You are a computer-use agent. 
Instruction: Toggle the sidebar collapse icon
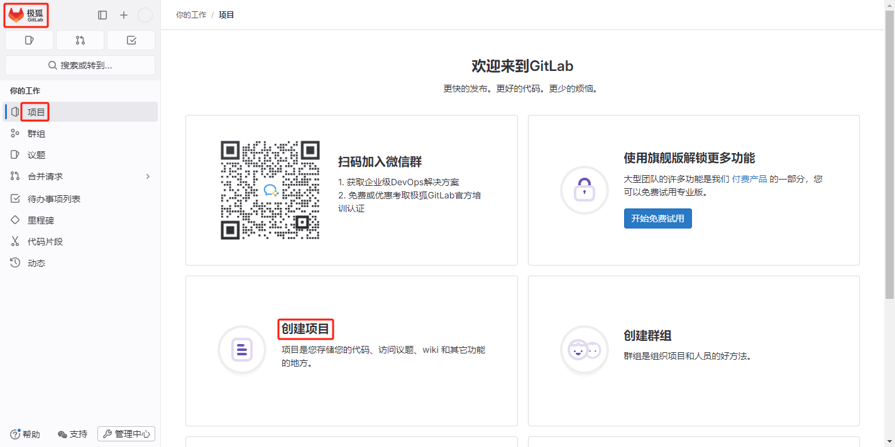coord(102,15)
